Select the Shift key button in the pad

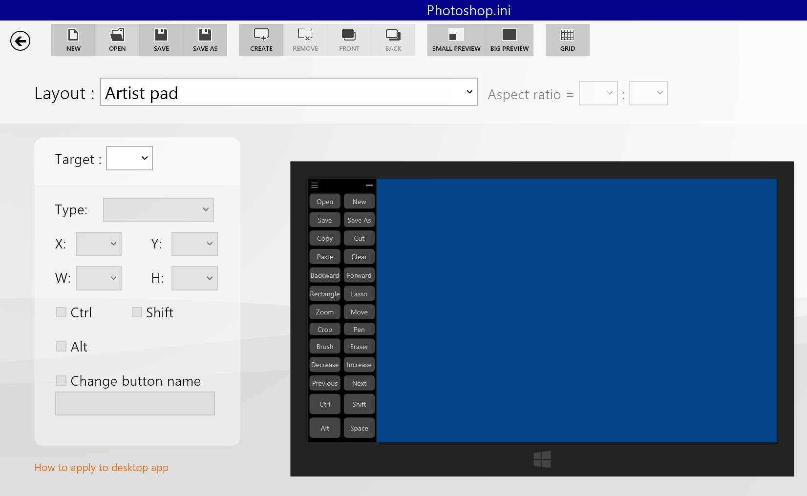coord(359,404)
